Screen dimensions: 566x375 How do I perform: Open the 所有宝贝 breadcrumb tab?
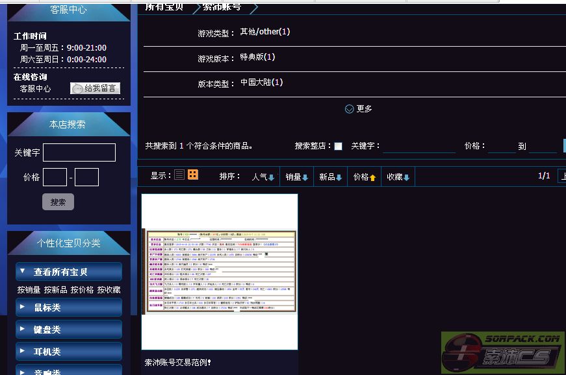coord(164,6)
